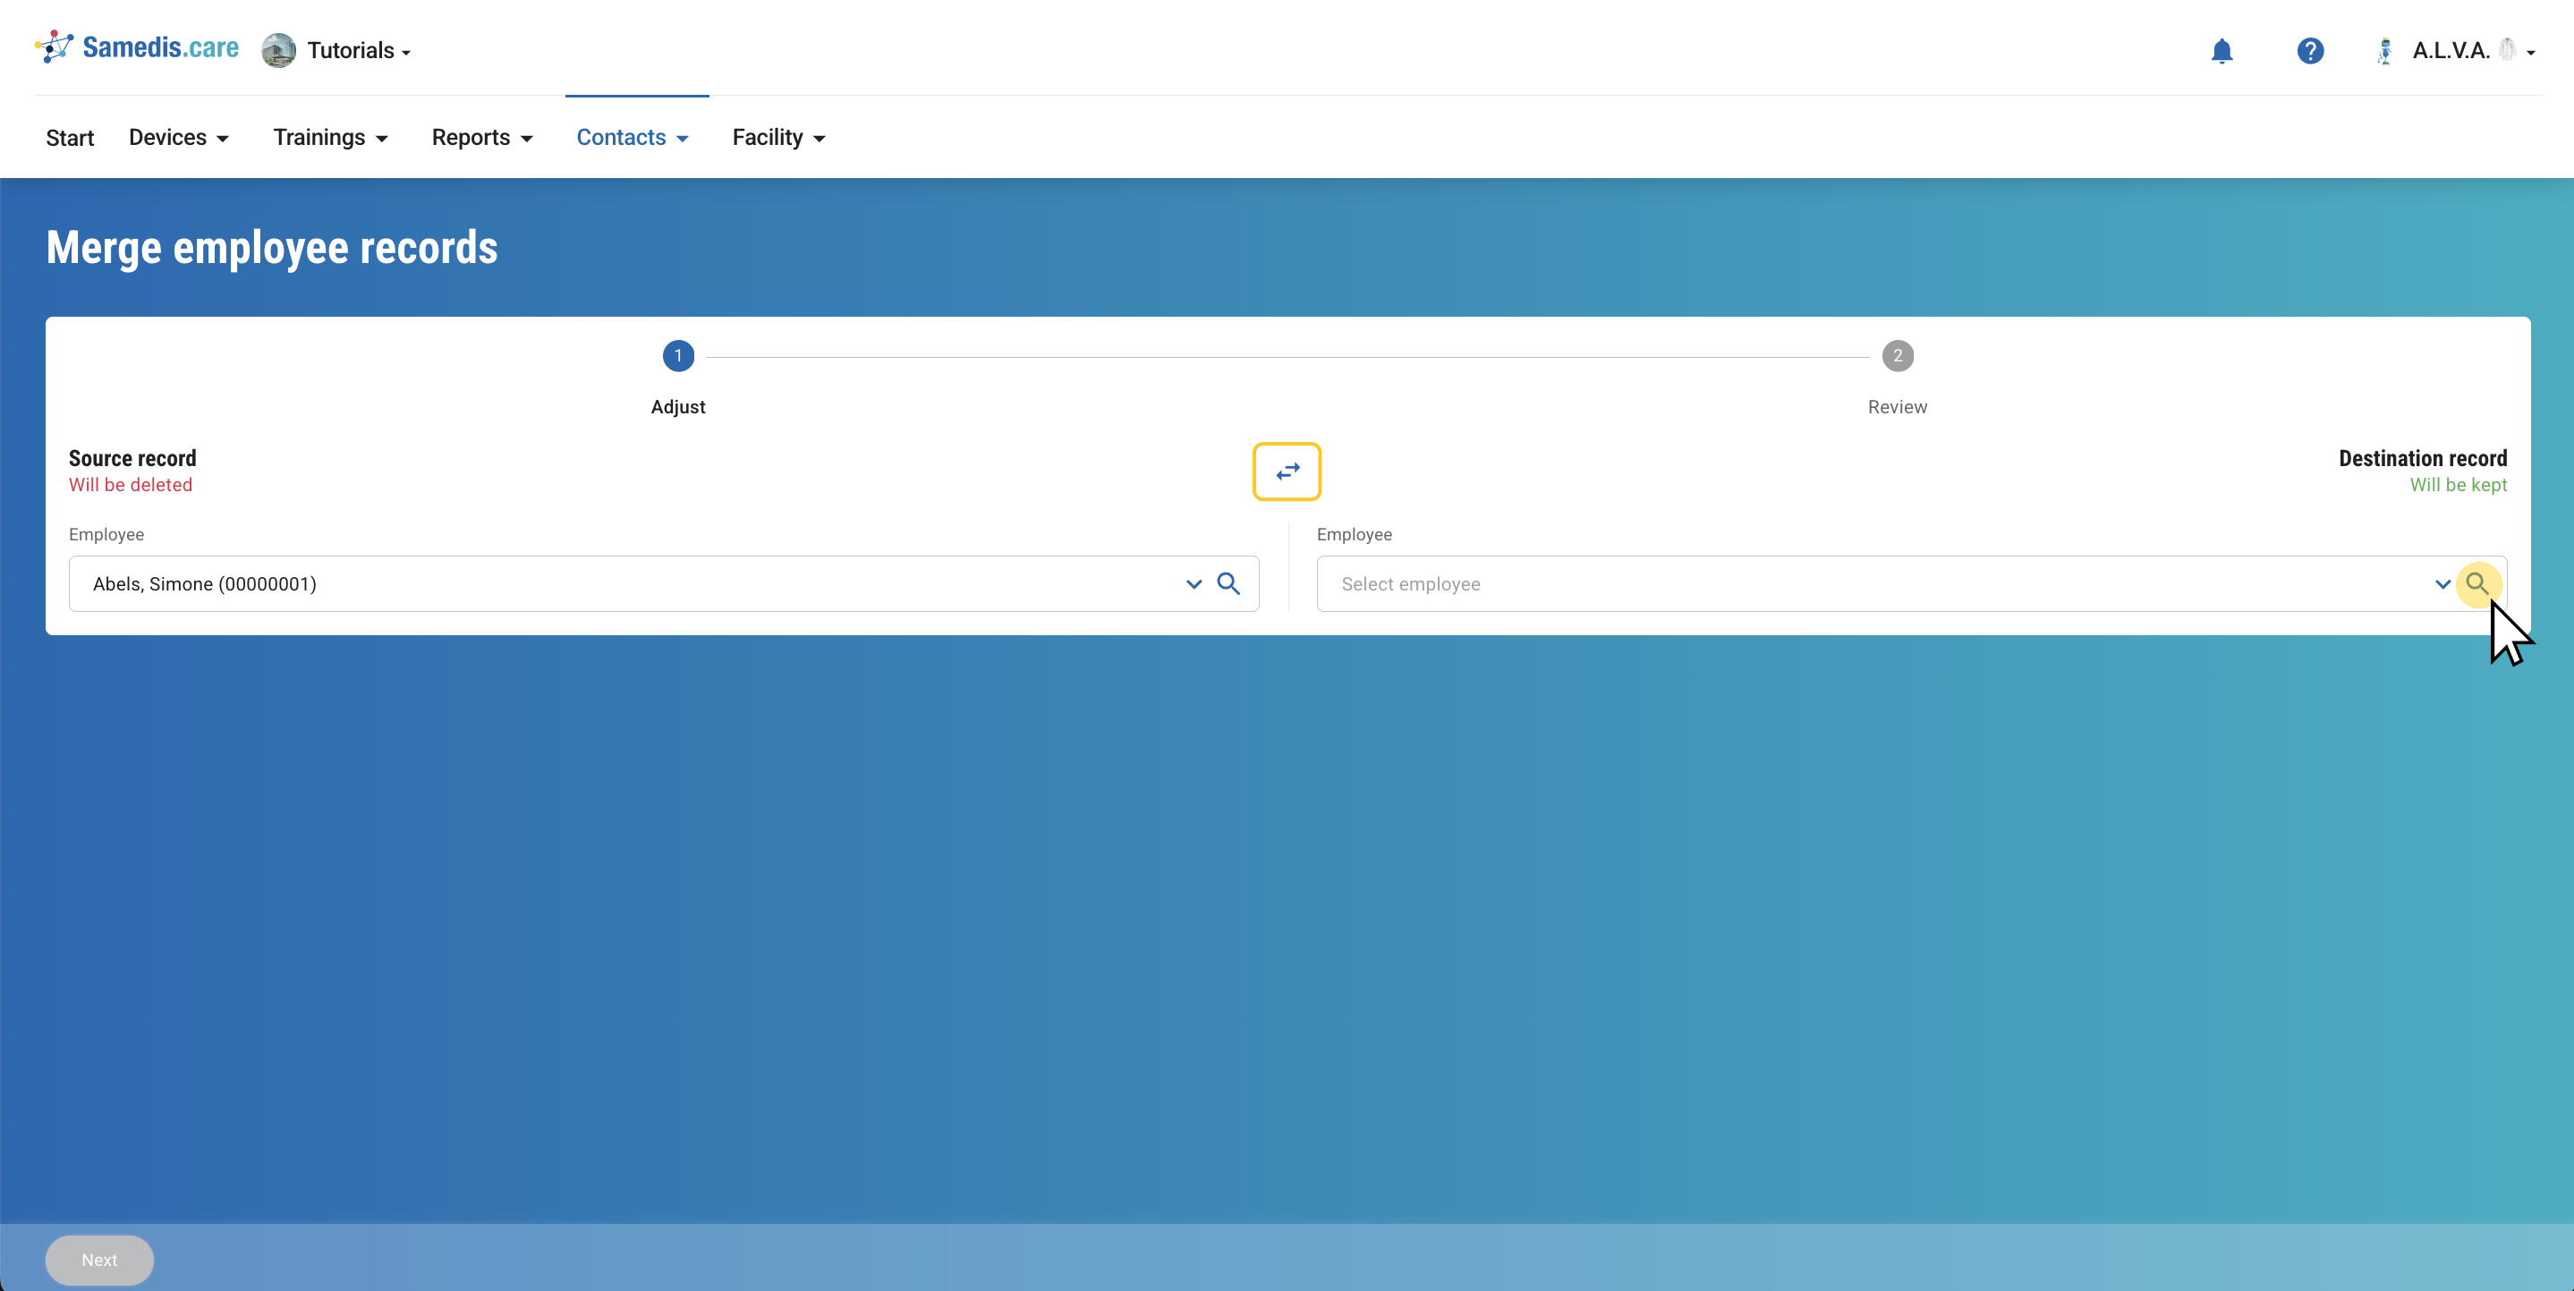Image resolution: width=2574 pixels, height=1291 pixels.
Task: Open the Reports menu
Action: pos(481,138)
